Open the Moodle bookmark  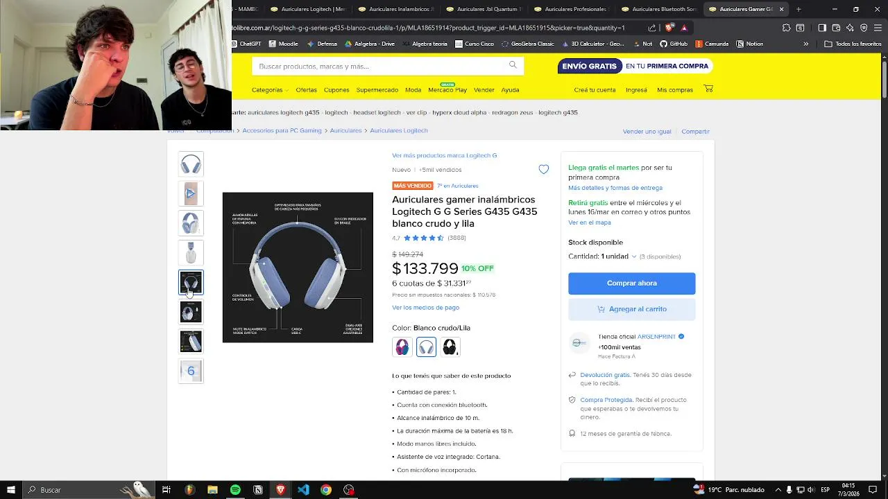(283, 44)
